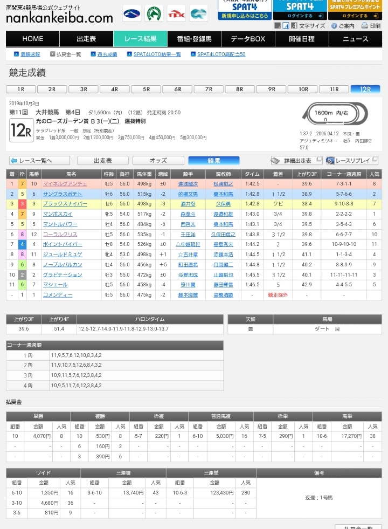Switch to the 11R race tab
The width and height of the screenshot is (388, 529).
click(334, 89)
